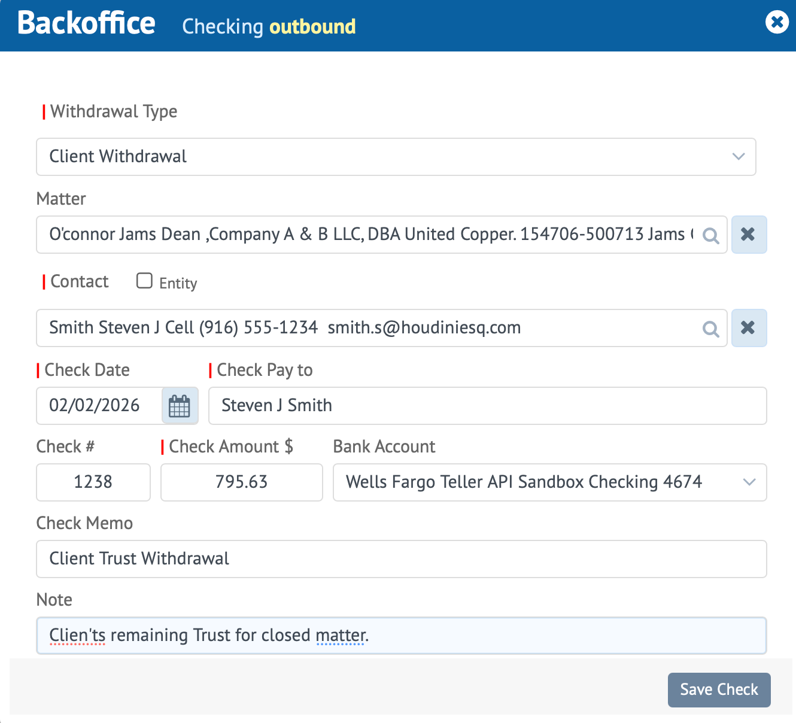
Task: Click the Save Check button
Action: tap(719, 689)
